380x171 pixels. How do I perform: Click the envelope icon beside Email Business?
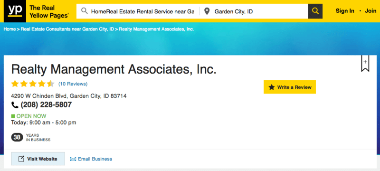[x=73, y=159]
